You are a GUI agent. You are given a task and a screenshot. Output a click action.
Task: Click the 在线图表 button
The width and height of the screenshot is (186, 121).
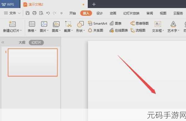coord(119,31)
